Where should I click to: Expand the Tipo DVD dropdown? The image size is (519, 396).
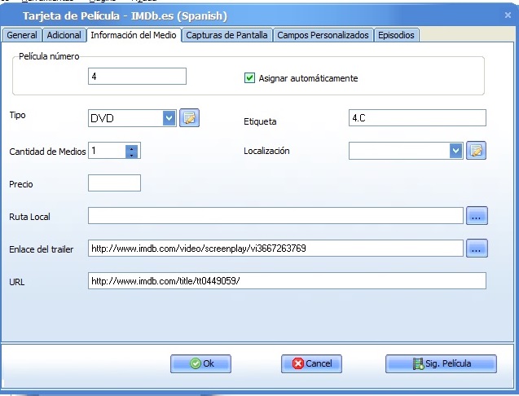tap(169, 118)
